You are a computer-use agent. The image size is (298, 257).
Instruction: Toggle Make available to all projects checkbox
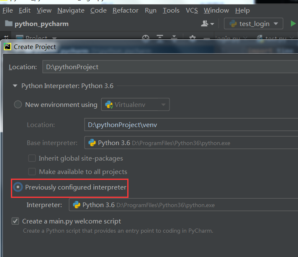[x=32, y=171]
